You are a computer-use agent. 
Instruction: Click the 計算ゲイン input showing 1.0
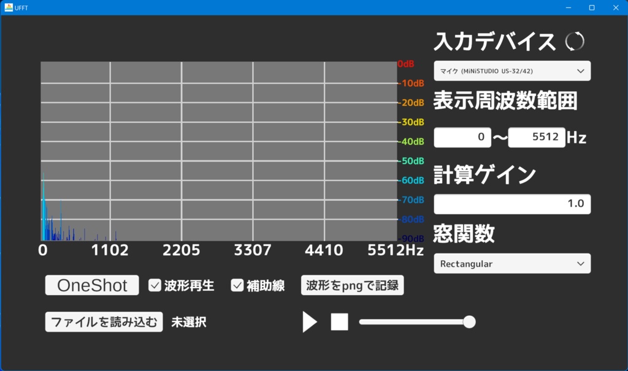(x=512, y=203)
